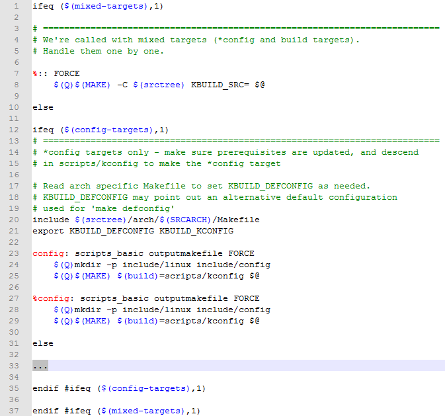
Task: Click '$(build)=scripts/kconfig' on line 29
Action: coord(181,321)
